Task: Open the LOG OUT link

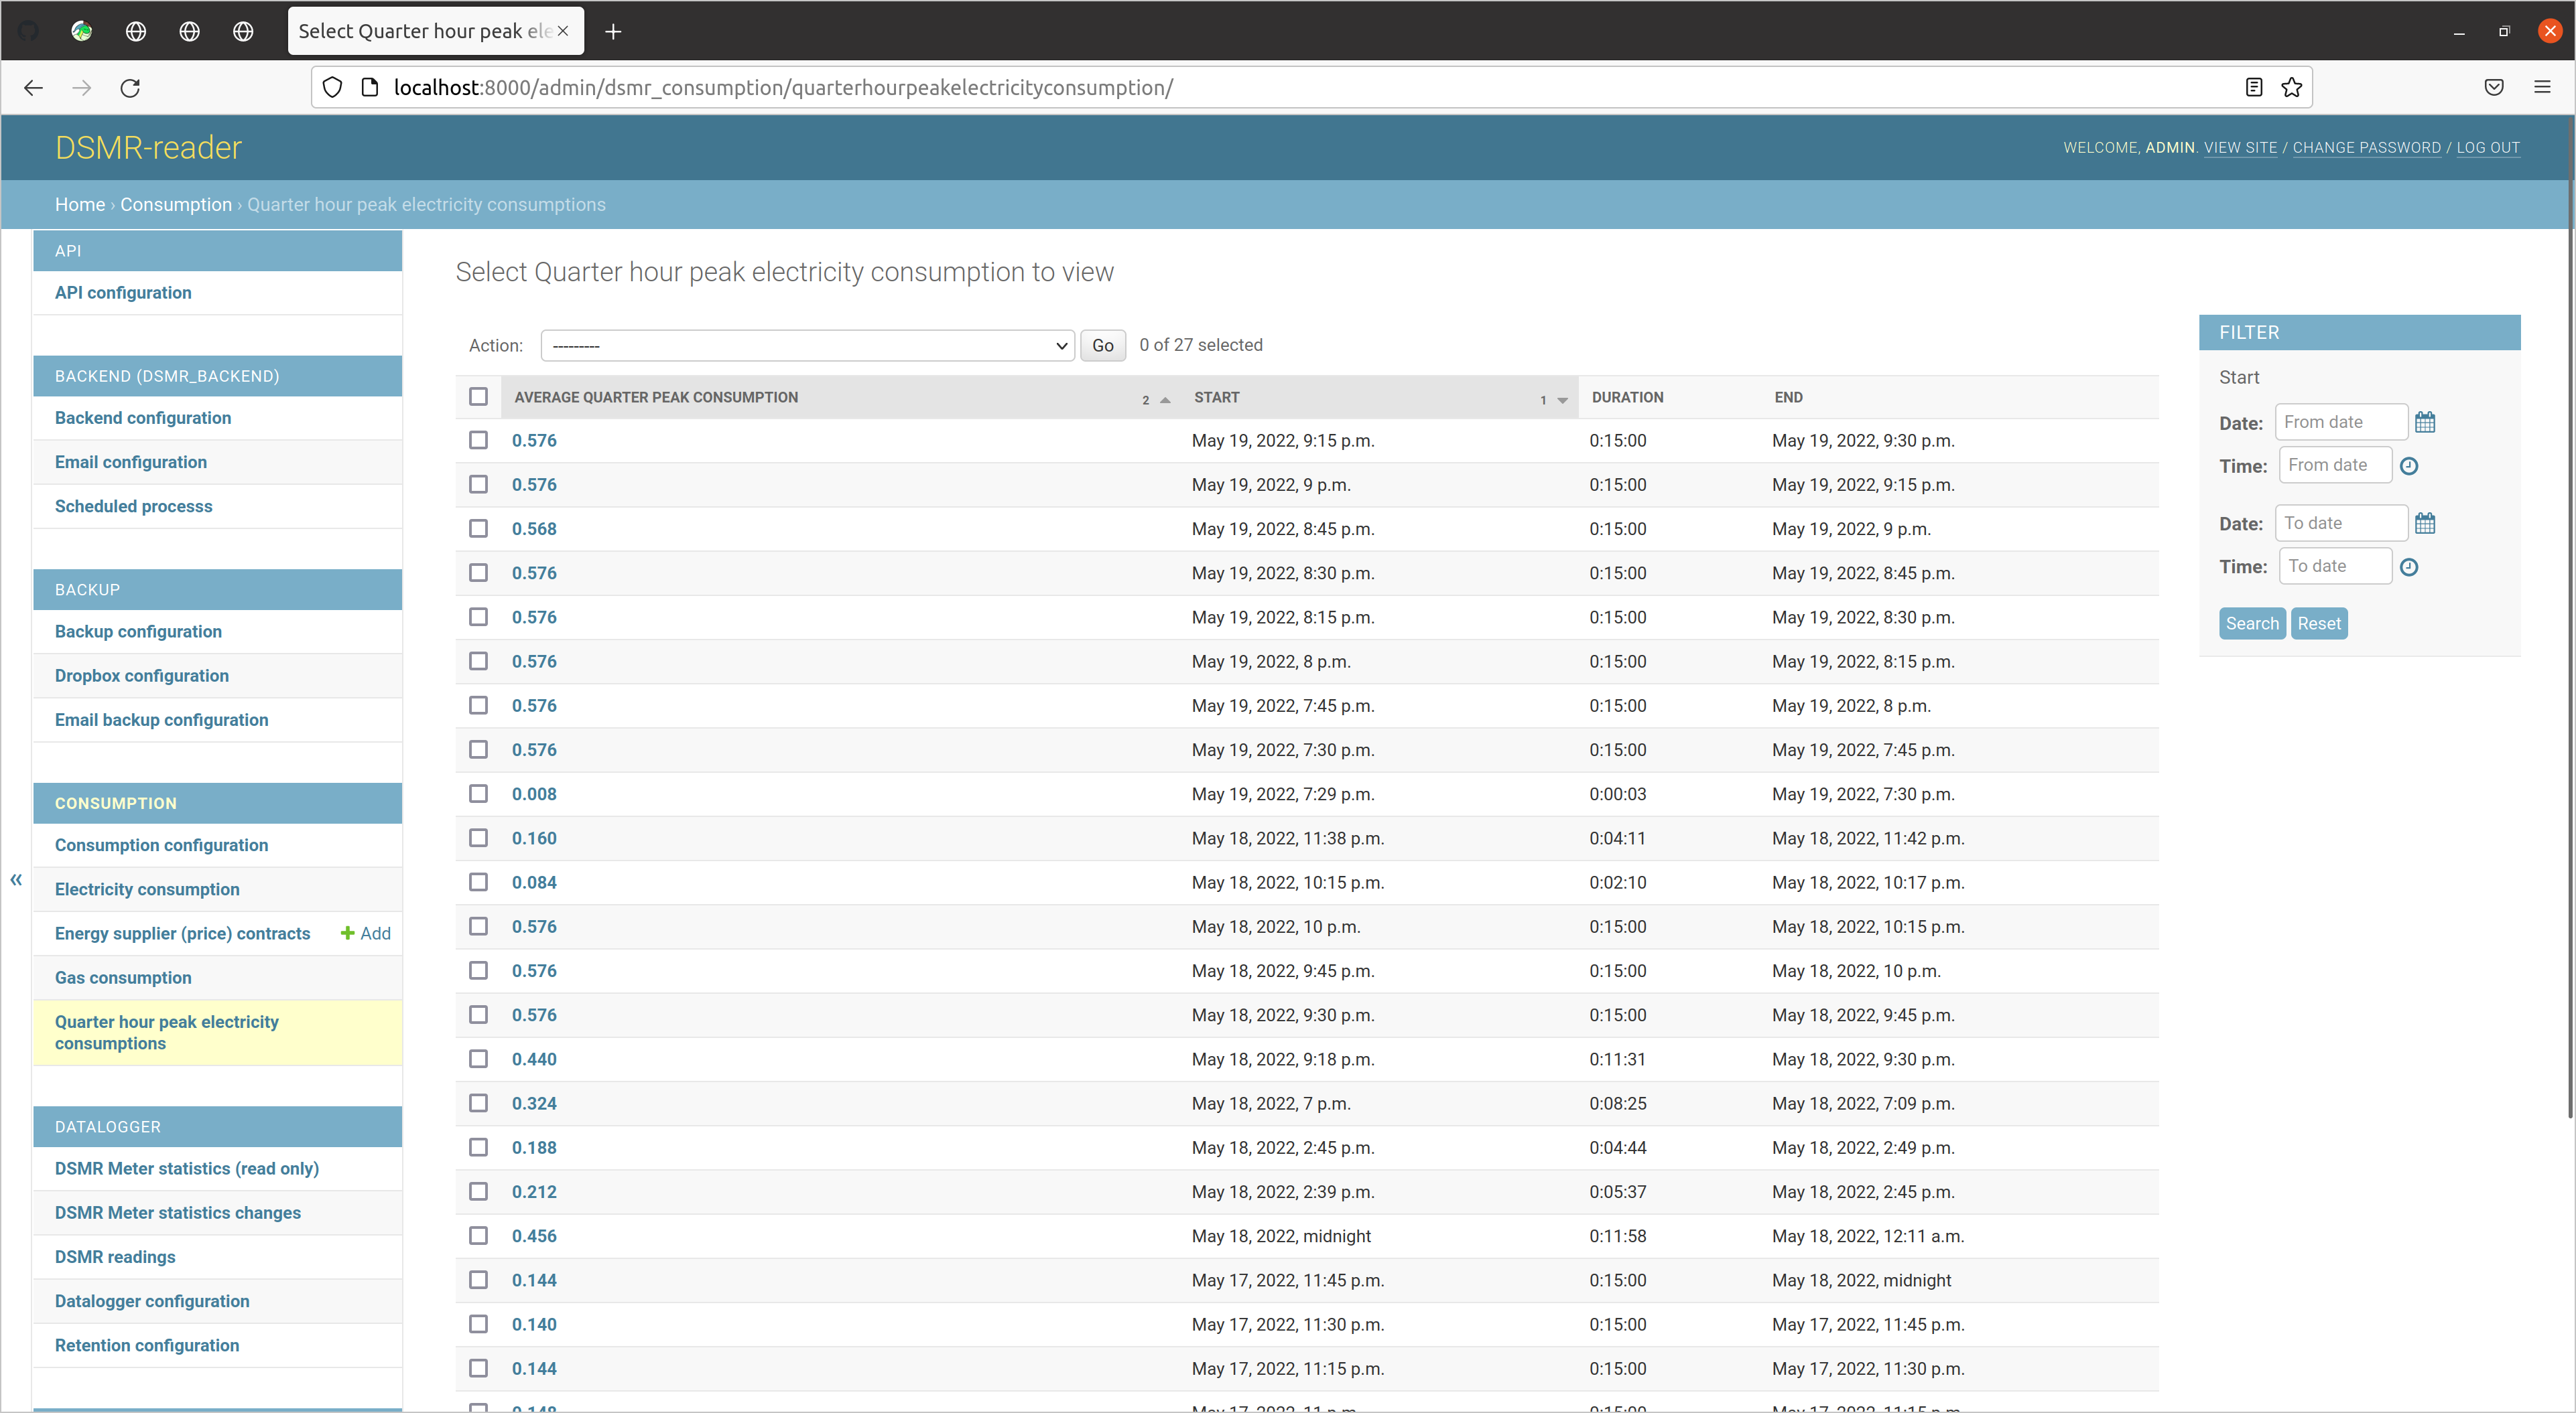Action: click(x=2488, y=147)
